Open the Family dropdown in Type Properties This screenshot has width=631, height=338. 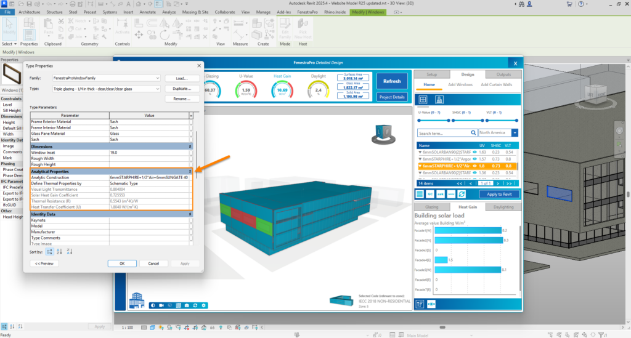(x=157, y=78)
